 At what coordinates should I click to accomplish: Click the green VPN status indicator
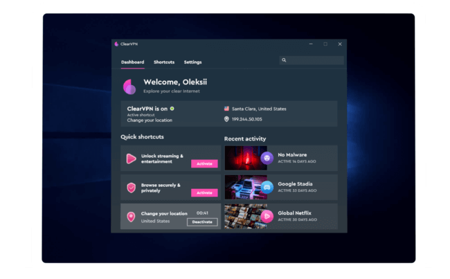[172, 109]
